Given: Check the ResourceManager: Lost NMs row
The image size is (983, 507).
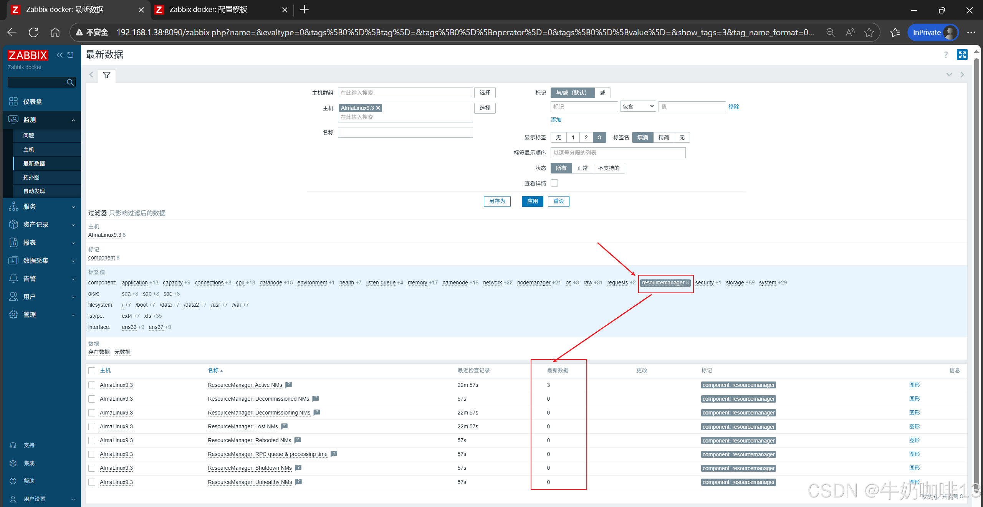Looking at the screenshot, I should tap(92, 426).
